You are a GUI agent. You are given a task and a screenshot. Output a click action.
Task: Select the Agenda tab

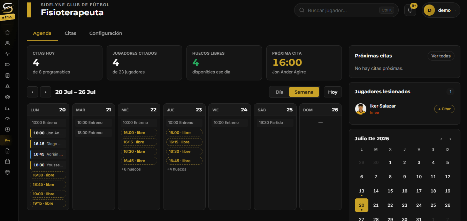pos(42,33)
